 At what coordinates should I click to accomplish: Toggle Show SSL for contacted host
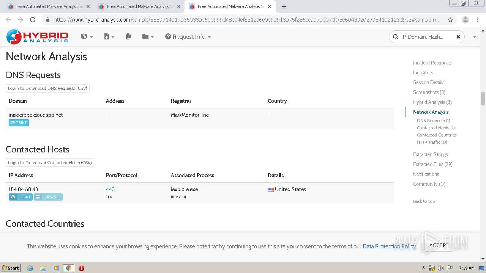48,197
